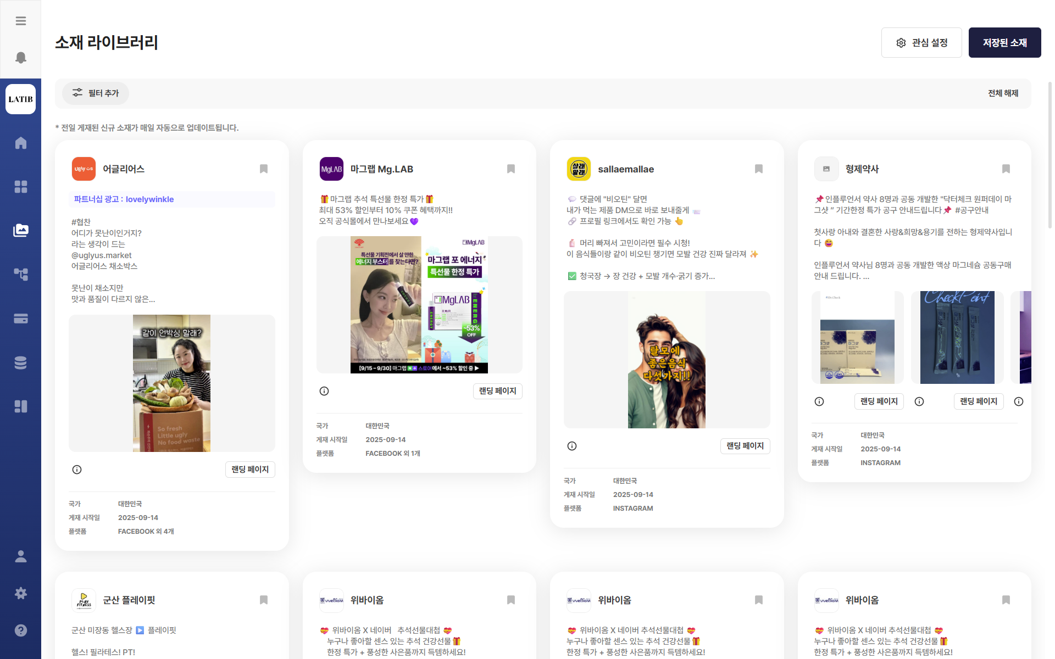1055x659 pixels.
Task: Open the dashboard grid icon in sidebar
Action: [20, 187]
